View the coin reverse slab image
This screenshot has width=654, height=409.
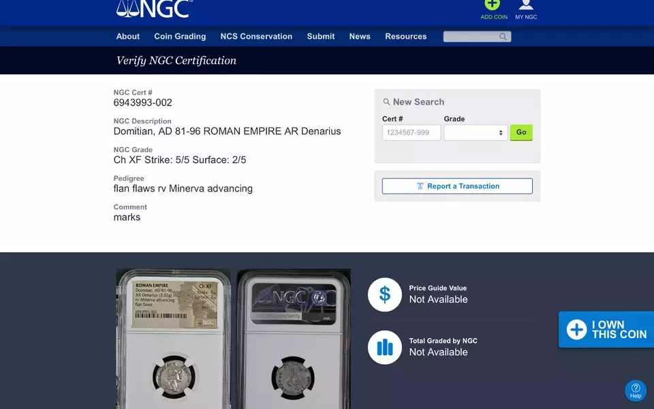294,339
